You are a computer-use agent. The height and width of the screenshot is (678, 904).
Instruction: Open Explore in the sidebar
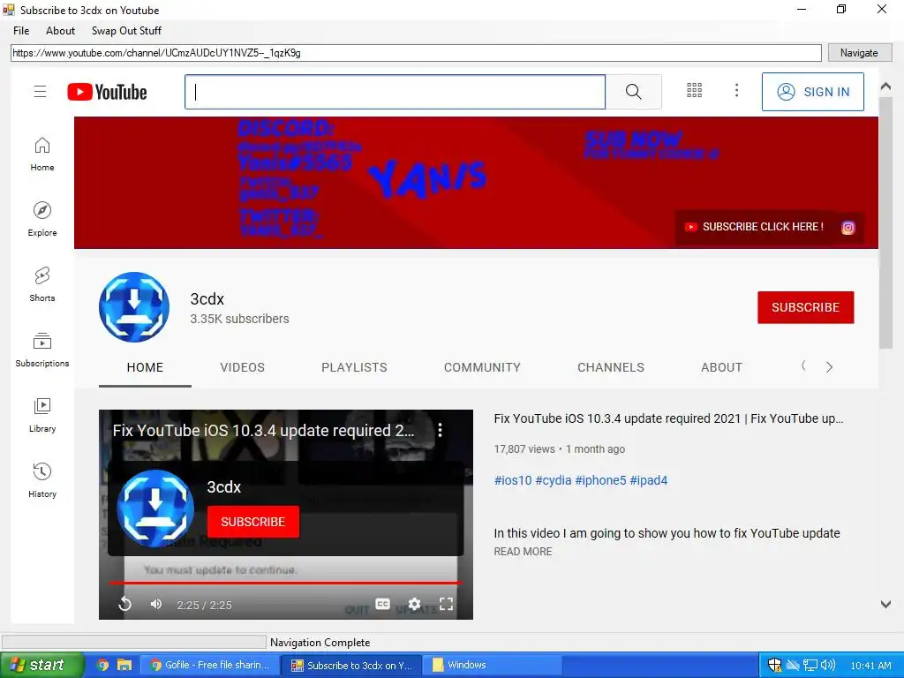tap(42, 219)
